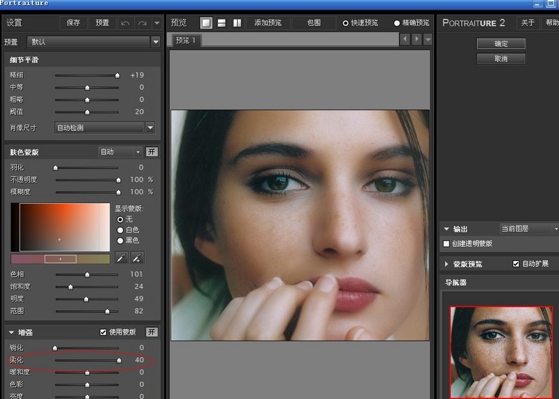The height and width of the screenshot is (399, 559).
Task: Click the 羽化 slider handle
Action: pyautogui.click(x=55, y=167)
